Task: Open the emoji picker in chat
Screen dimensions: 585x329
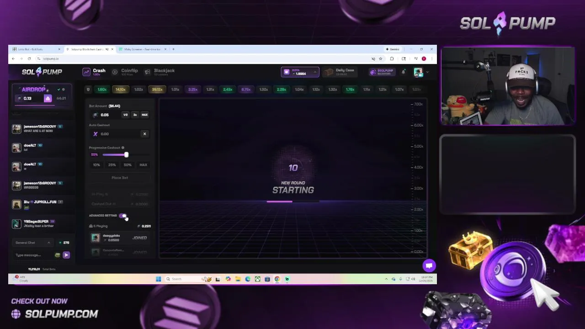Action: pyautogui.click(x=58, y=255)
